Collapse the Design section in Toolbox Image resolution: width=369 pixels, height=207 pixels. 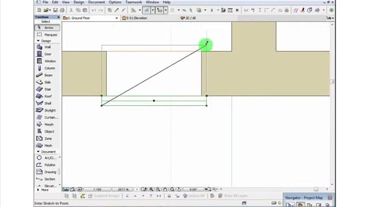[x=39, y=41]
